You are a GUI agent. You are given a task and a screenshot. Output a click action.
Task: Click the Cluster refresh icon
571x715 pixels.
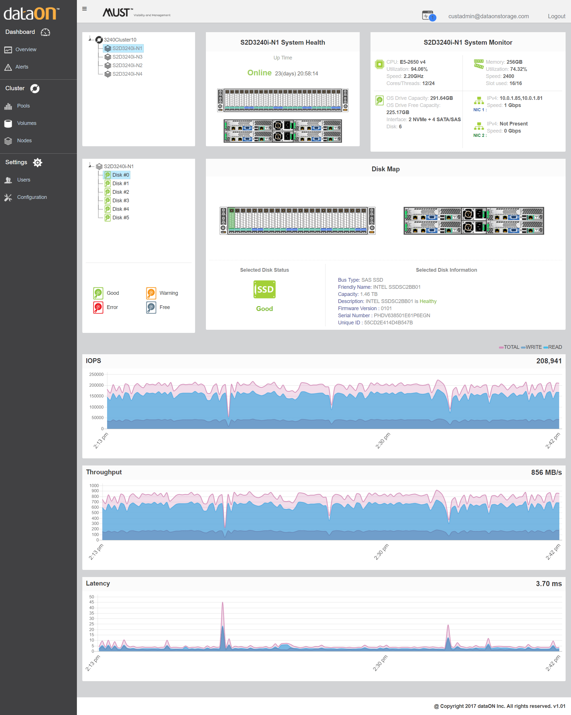[x=35, y=88]
